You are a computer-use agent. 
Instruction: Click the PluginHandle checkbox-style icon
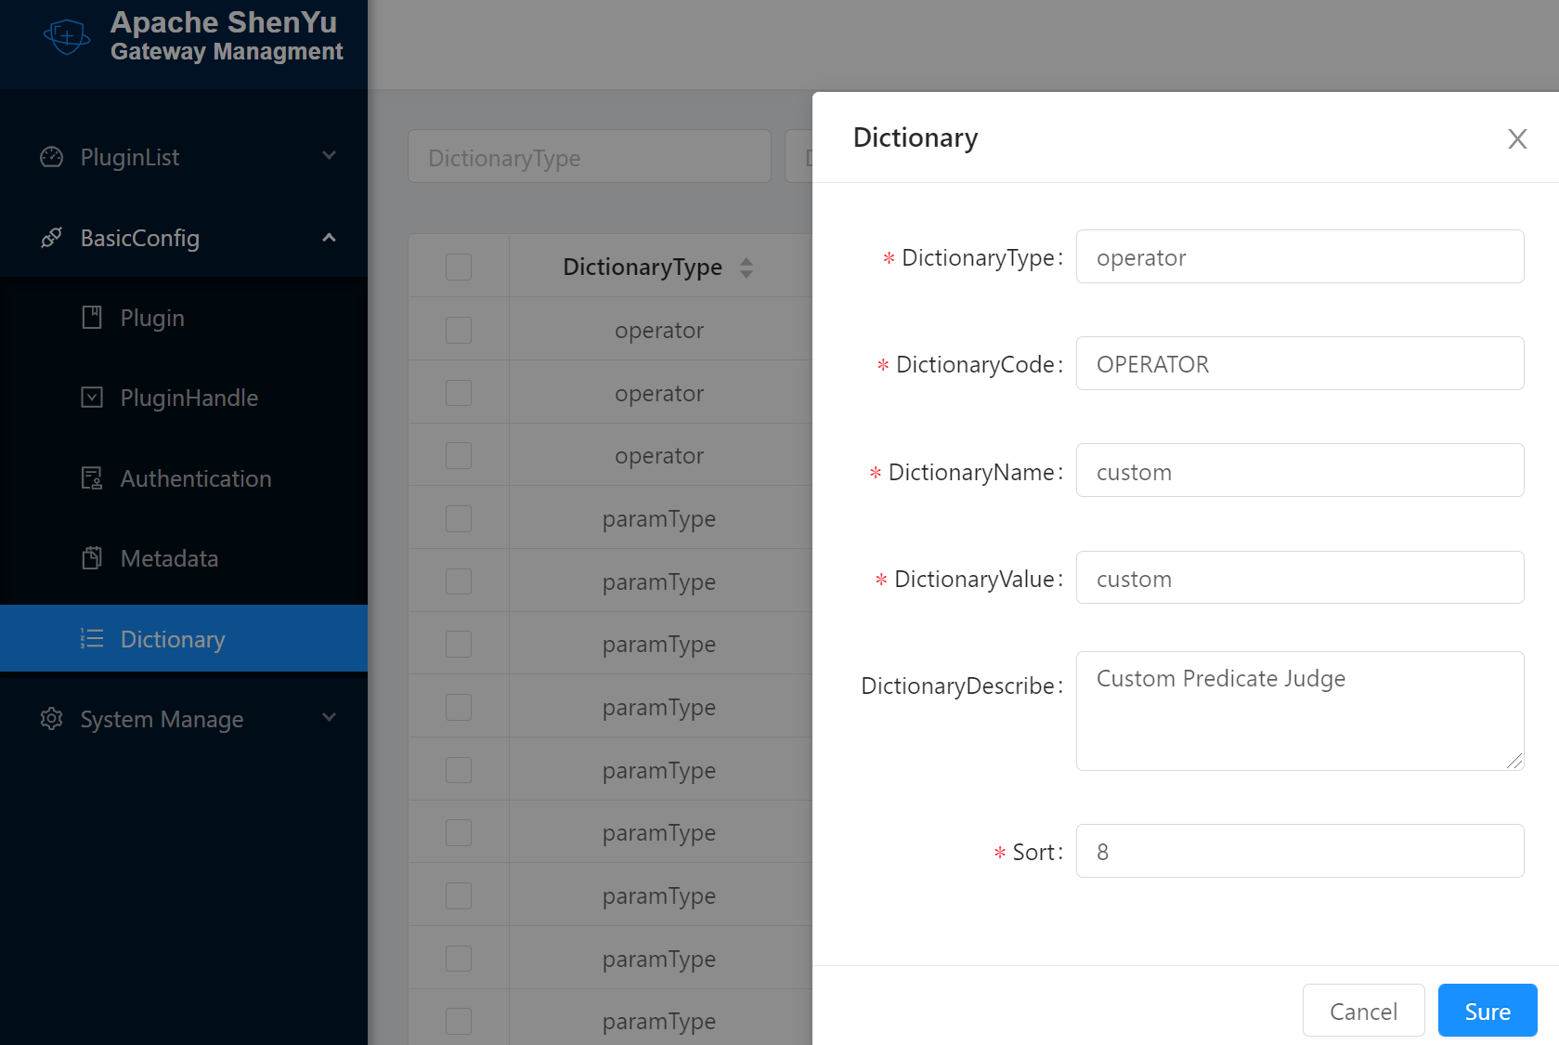pyautogui.click(x=92, y=397)
